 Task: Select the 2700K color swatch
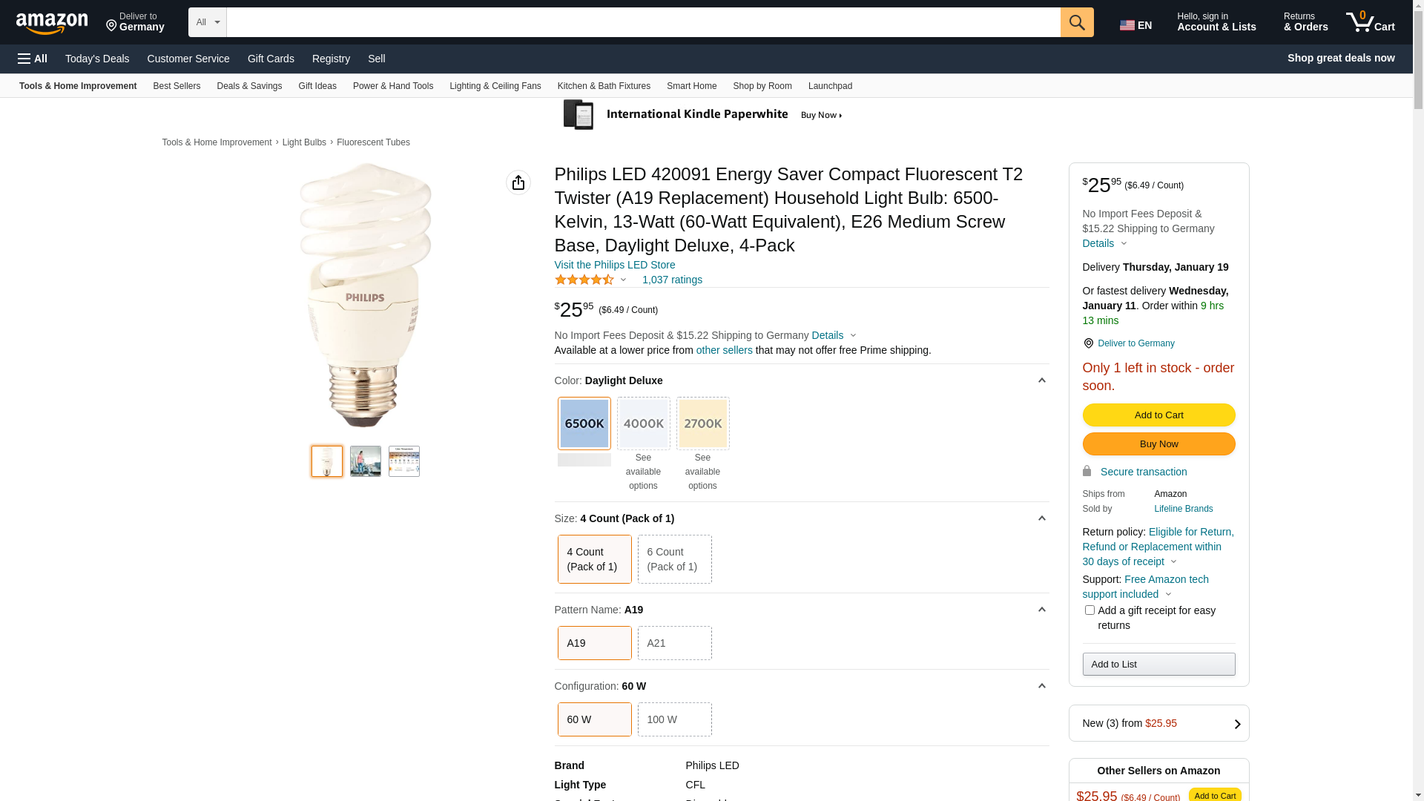(702, 423)
